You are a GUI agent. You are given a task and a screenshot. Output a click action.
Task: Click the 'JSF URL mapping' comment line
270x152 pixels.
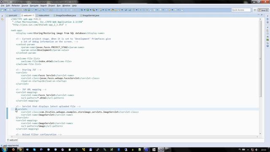(31, 90)
